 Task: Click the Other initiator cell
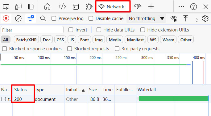(76, 99)
